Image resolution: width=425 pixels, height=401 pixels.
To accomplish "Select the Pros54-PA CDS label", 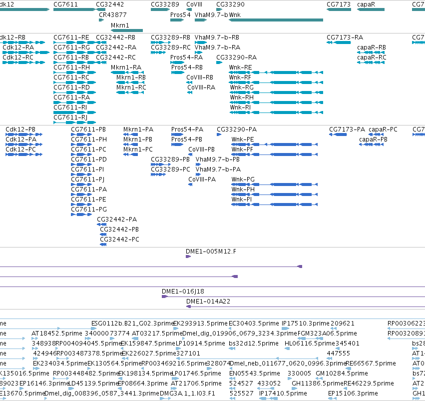I will tap(187, 129).
